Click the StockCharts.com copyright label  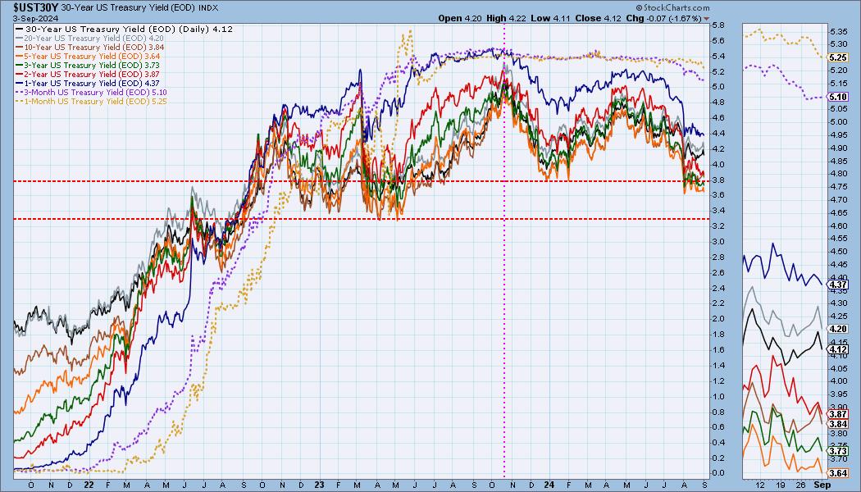[672, 7]
